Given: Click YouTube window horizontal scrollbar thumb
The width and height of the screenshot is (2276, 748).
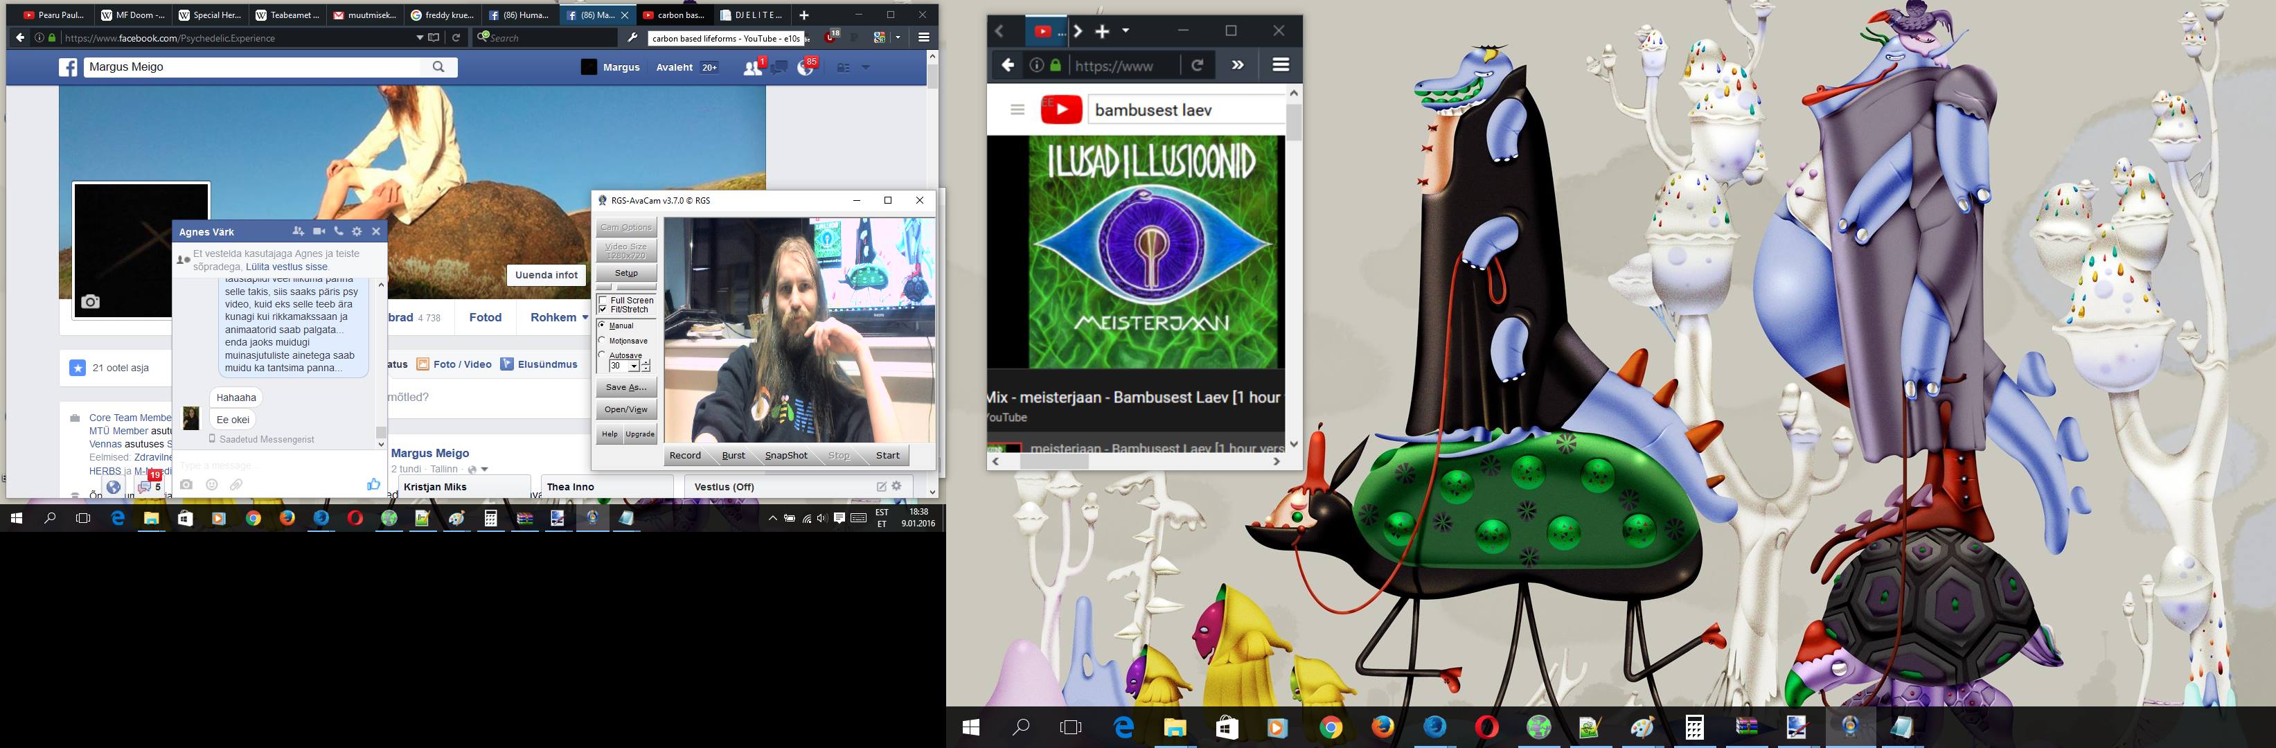Looking at the screenshot, I should coord(1054,461).
